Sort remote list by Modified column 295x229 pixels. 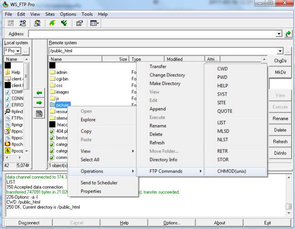pos(184,59)
